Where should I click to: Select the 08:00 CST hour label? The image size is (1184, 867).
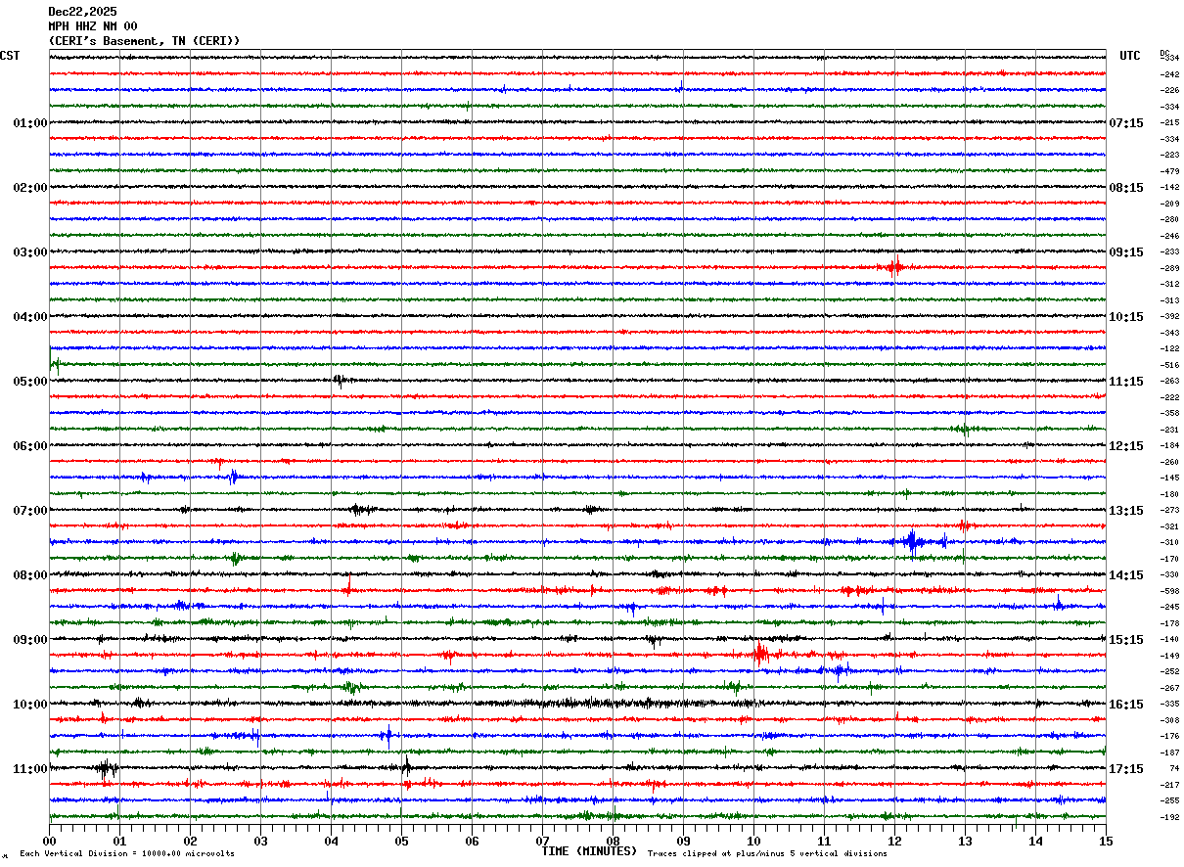[30, 575]
